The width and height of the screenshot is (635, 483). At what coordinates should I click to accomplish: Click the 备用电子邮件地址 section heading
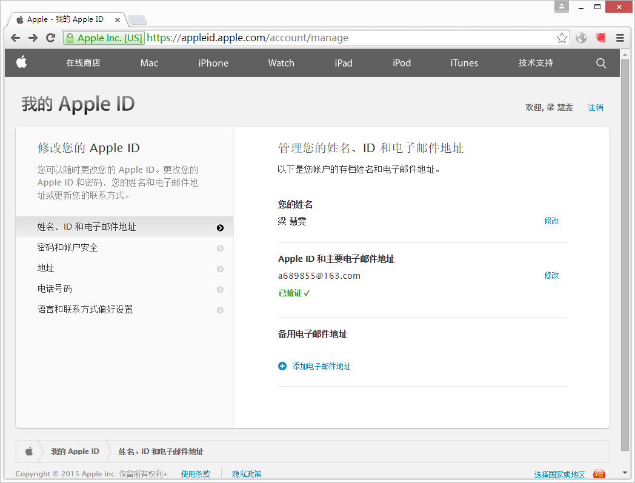tap(313, 335)
